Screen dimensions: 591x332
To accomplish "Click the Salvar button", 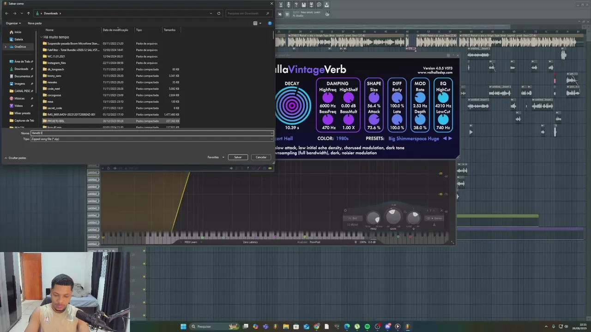I will (238, 157).
